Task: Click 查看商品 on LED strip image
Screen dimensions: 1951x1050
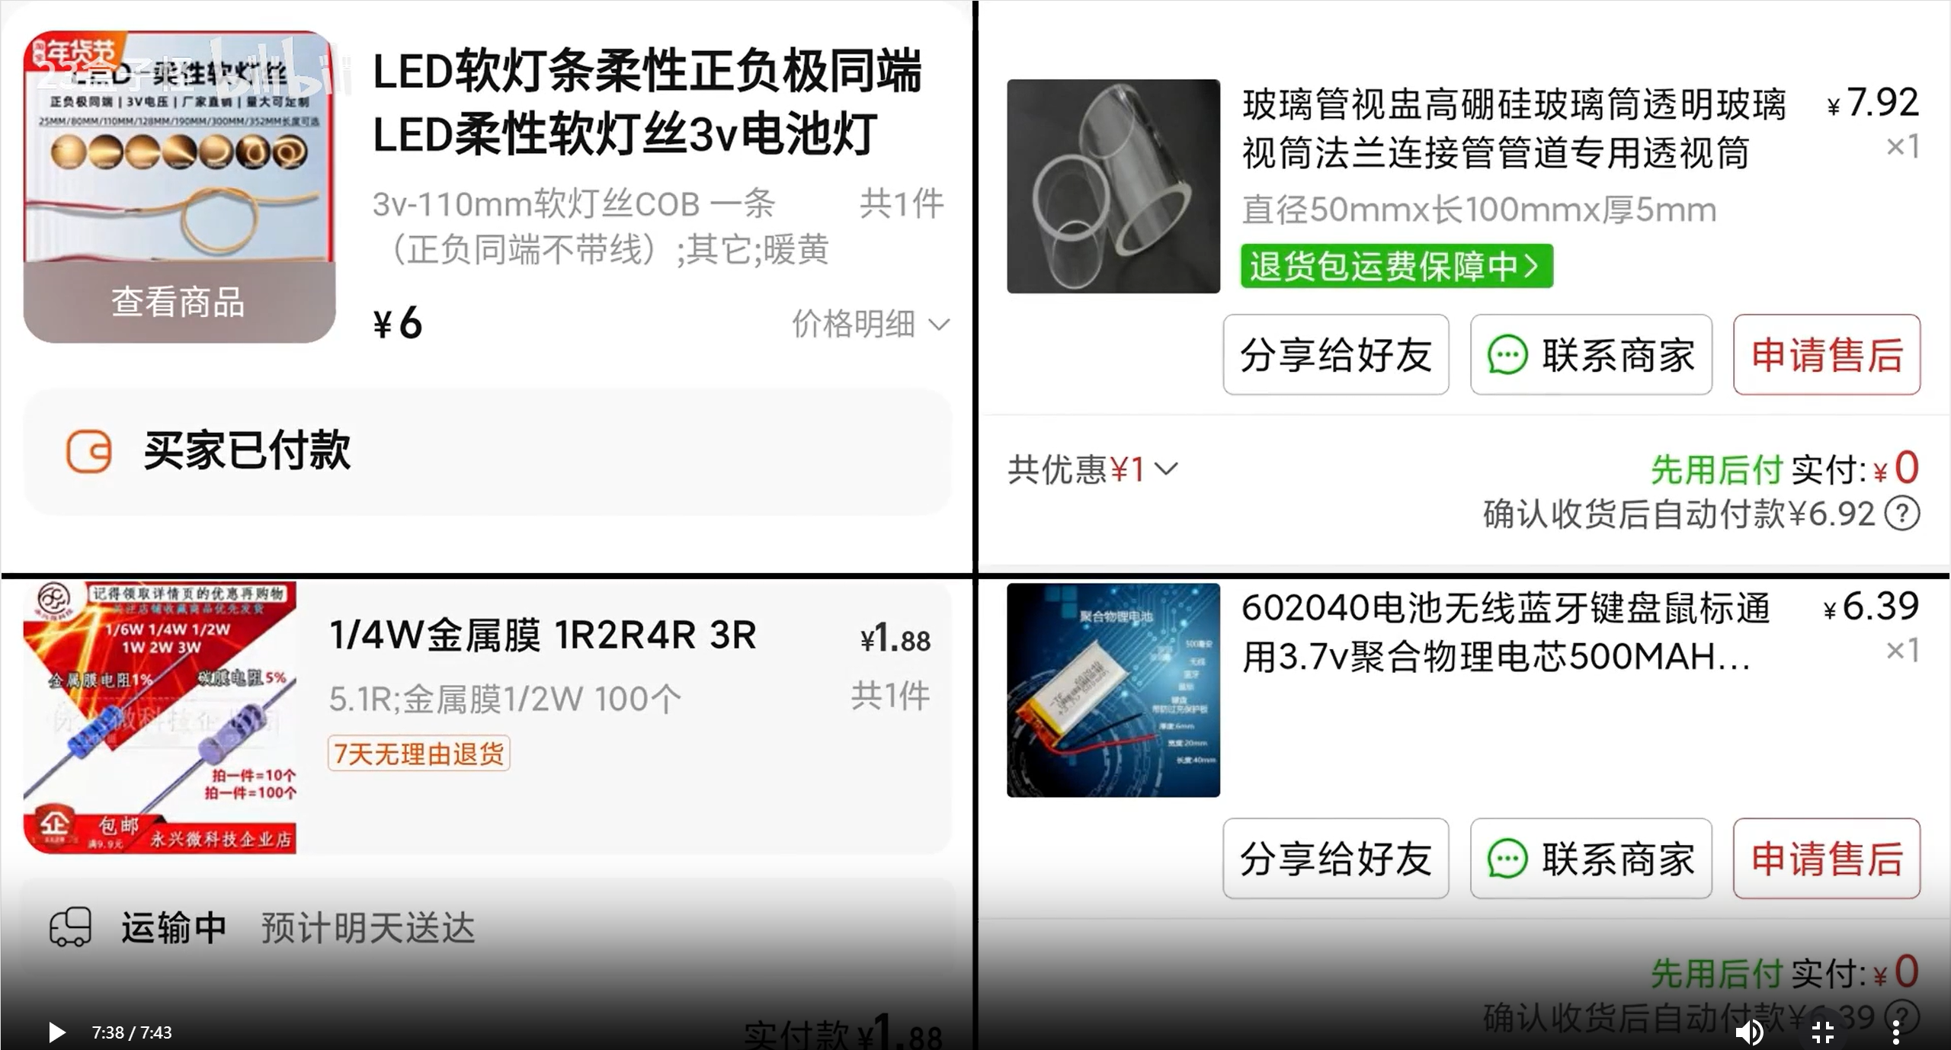Action: point(179,302)
